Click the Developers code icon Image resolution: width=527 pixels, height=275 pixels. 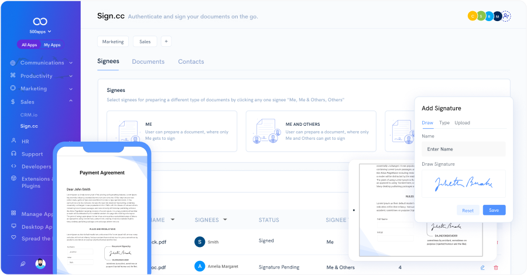(x=13, y=166)
